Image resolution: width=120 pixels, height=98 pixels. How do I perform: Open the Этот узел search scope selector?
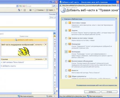tap(53, 17)
